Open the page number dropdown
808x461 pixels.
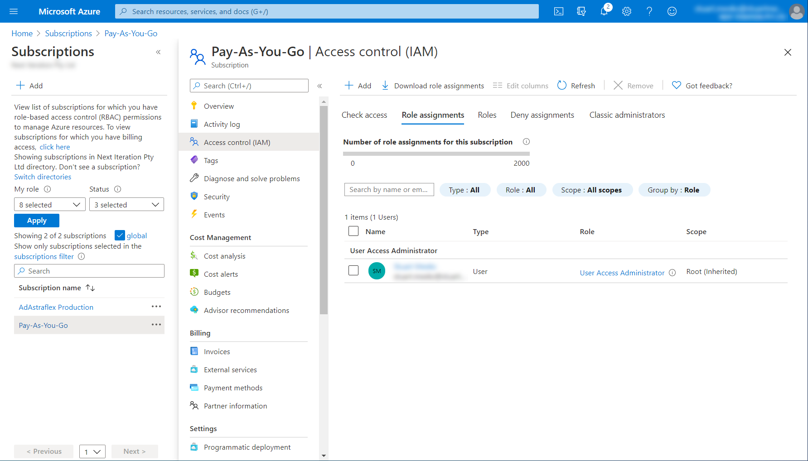click(x=92, y=451)
